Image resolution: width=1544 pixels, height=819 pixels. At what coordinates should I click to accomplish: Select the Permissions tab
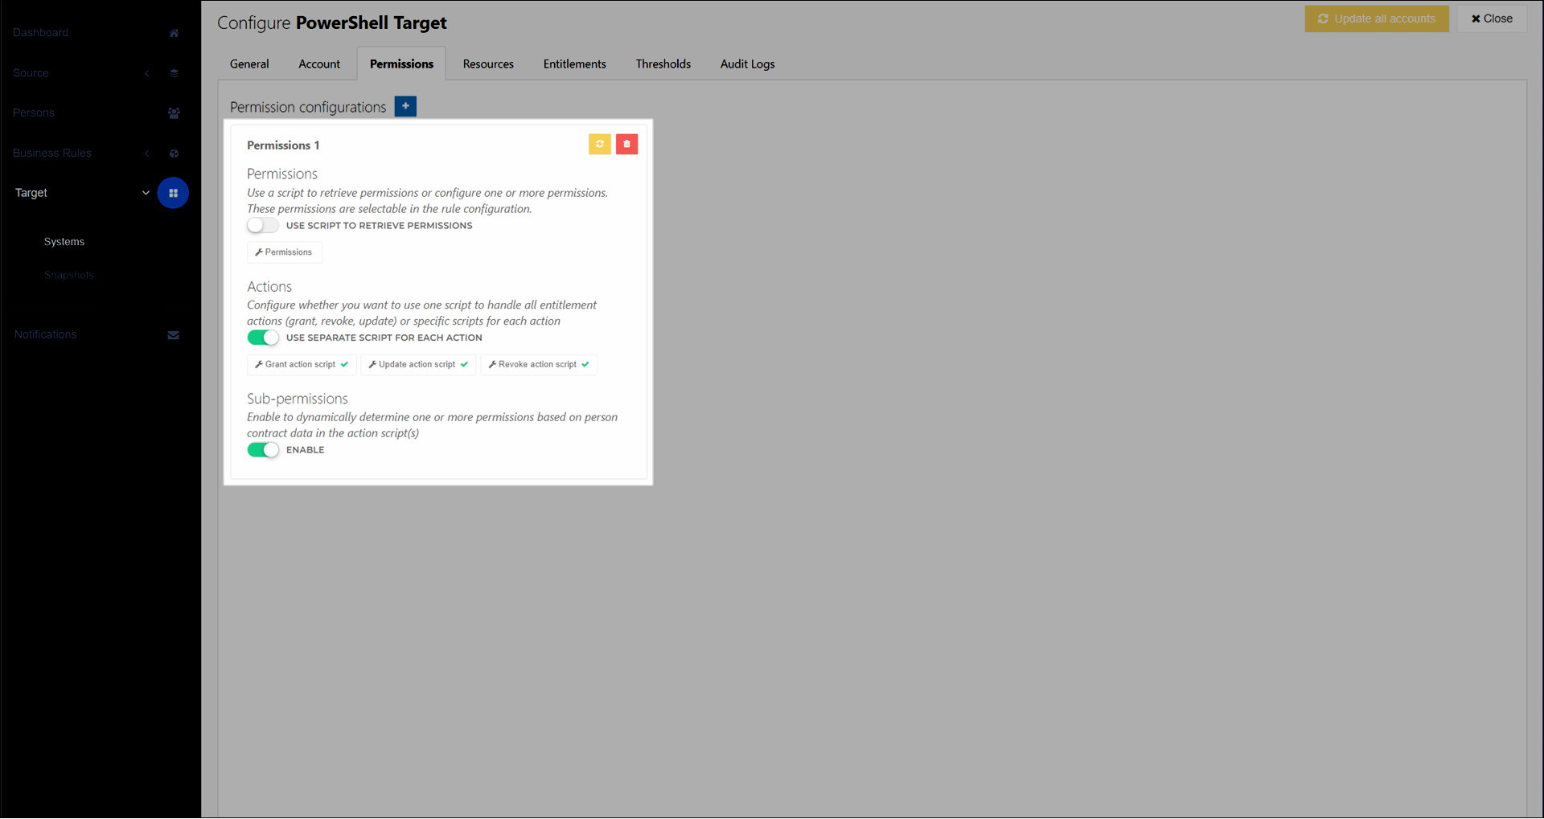click(x=401, y=64)
